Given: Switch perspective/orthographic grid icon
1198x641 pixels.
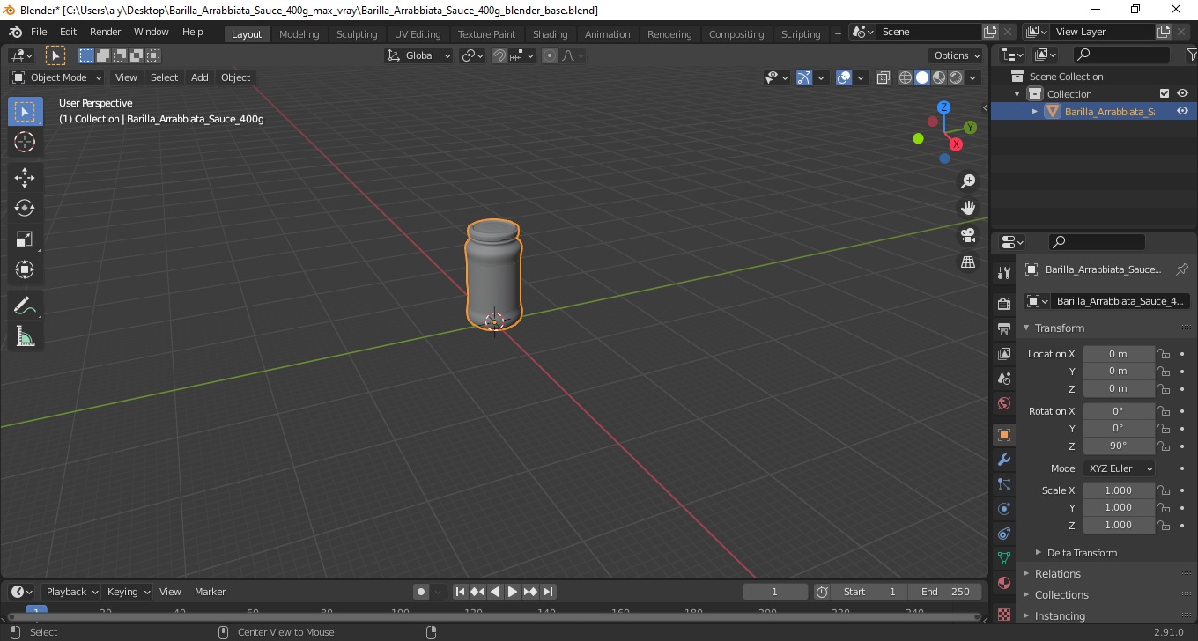Looking at the screenshot, I should point(968,262).
